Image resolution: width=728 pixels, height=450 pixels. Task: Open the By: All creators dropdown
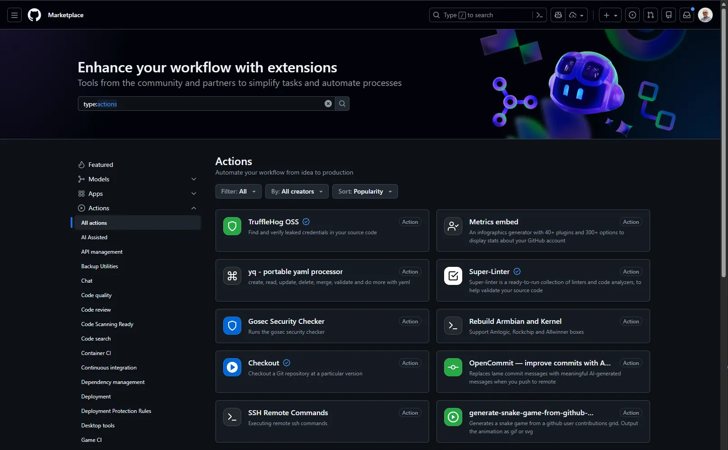[297, 191]
